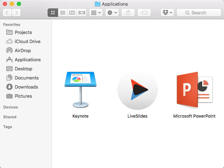Open Downloads in sidebar
Image resolution: width=224 pixels, height=168 pixels.
26,87
